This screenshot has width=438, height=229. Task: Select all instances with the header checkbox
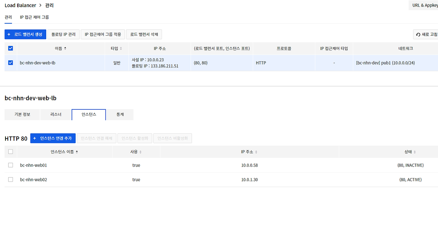pyautogui.click(x=10, y=152)
